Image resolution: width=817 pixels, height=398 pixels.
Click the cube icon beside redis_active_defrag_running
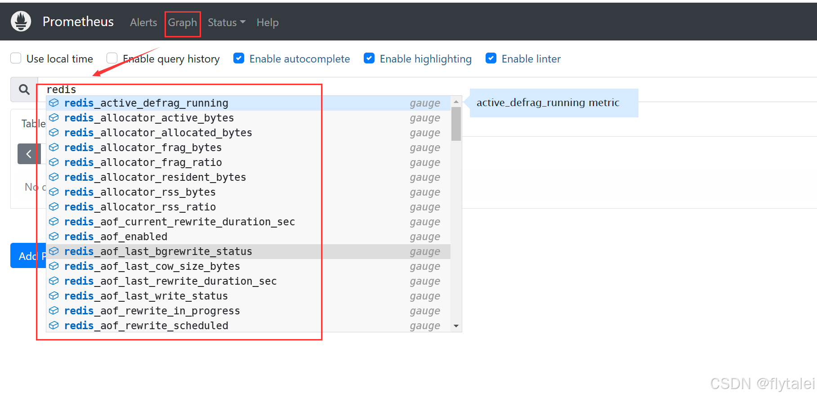[54, 103]
